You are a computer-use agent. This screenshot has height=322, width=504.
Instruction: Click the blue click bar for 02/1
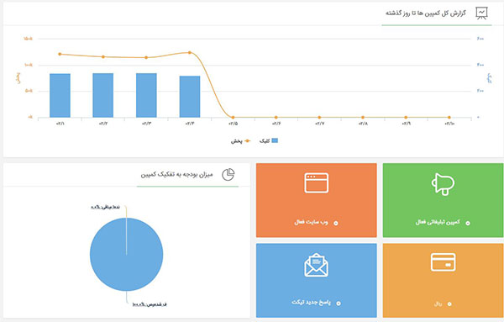[x=60, y=96]
